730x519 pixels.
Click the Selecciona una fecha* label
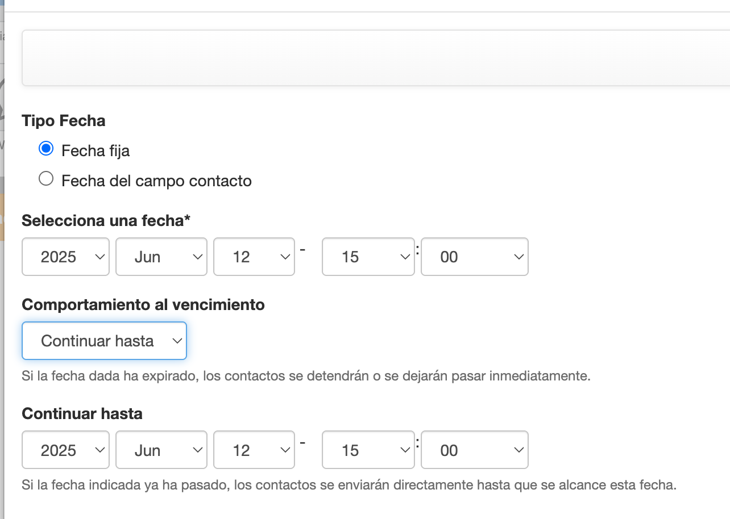pos(106,220)
